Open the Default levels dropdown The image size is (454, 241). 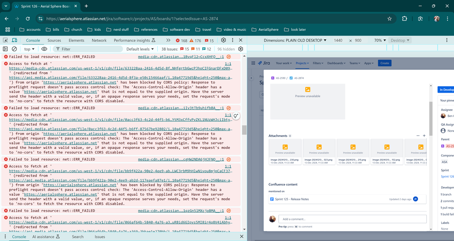point(140,49)
